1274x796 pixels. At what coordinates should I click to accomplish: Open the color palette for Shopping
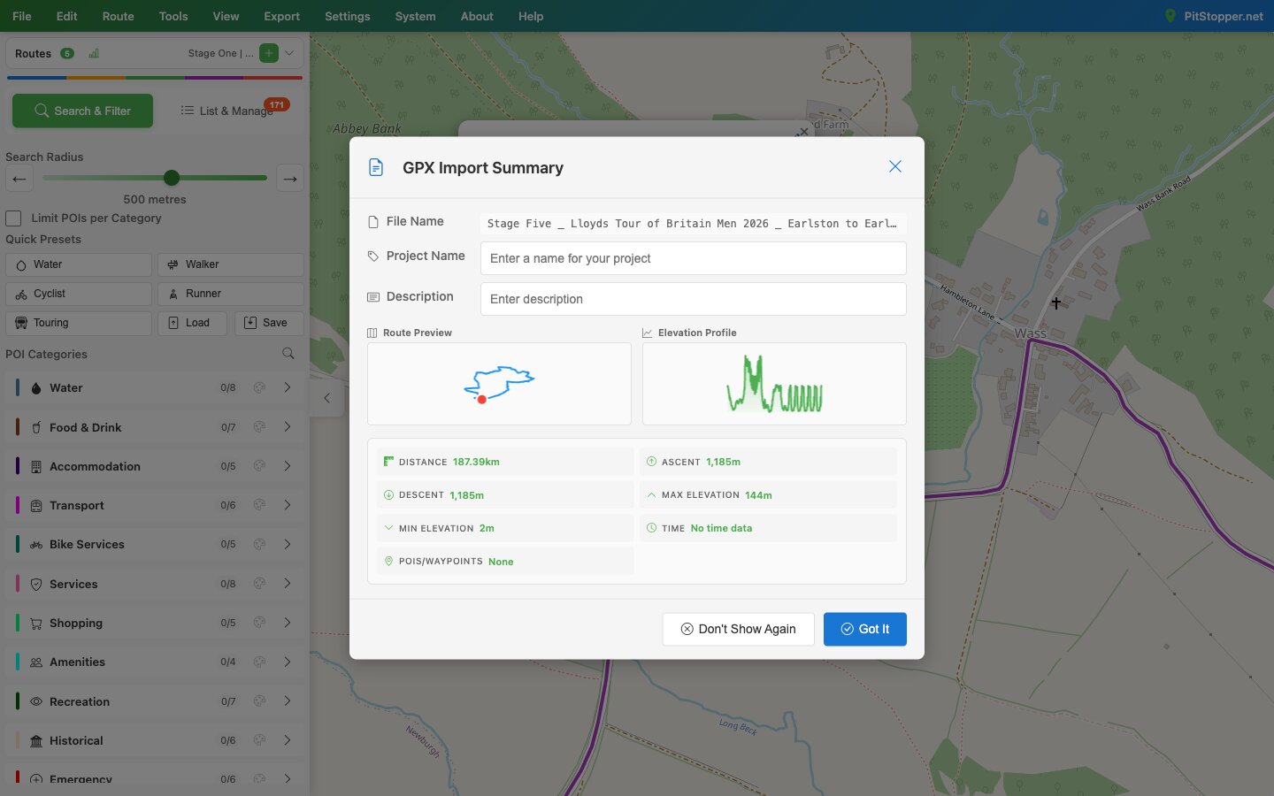click(x=259, y=623)
